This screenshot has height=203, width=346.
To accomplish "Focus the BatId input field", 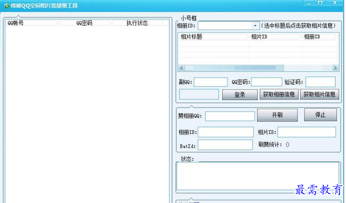I will click(225, 145).
